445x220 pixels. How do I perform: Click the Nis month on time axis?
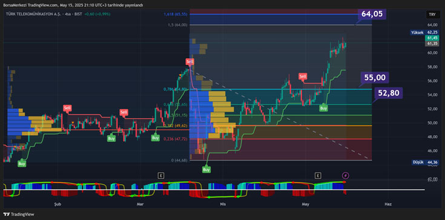(x=223, y=204)
